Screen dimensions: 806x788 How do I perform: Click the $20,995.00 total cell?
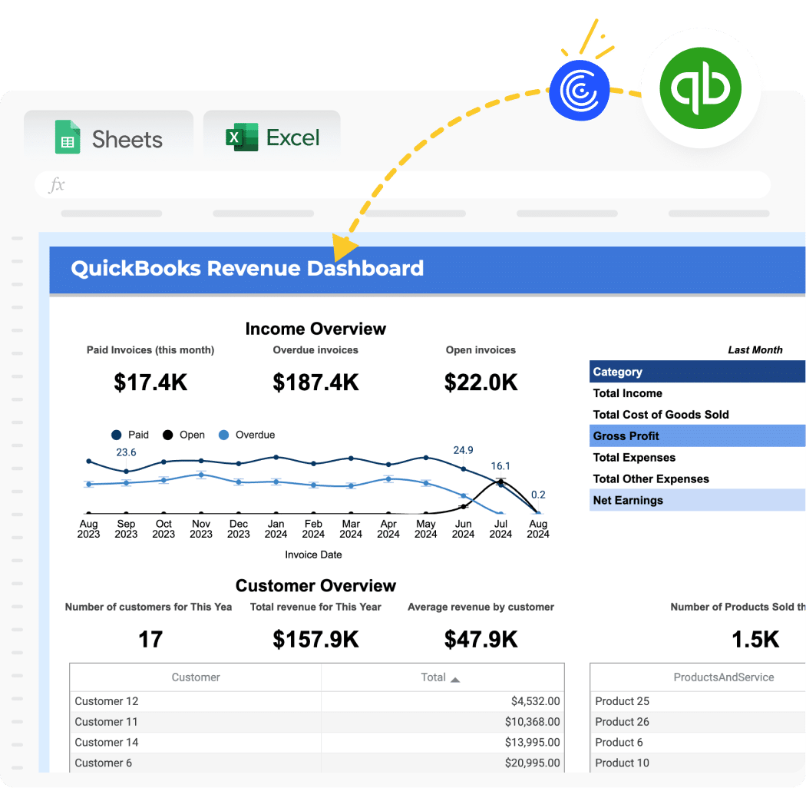pos(443,763)
